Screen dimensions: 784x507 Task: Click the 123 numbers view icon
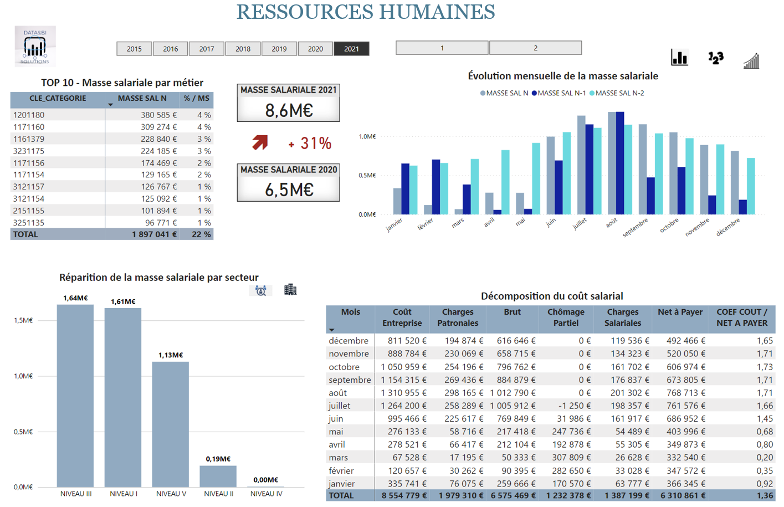click(716, 58)
